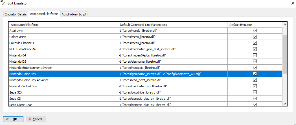Screen dimensions: 296x125
Task: Select NEC TurboGrafx-16 platform cell
Action: 63,49
